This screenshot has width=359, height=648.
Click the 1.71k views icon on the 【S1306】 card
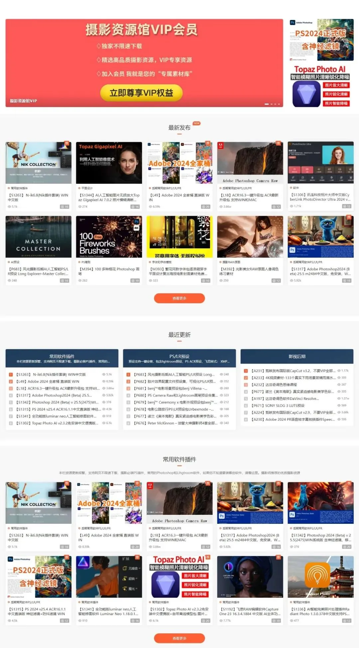click(292, 206)
